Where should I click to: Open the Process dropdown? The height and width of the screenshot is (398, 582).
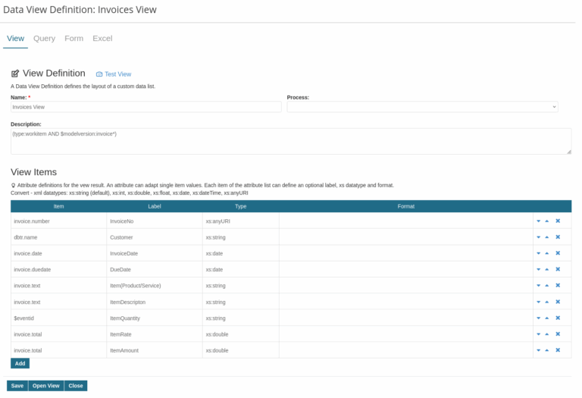pos(422,107)
